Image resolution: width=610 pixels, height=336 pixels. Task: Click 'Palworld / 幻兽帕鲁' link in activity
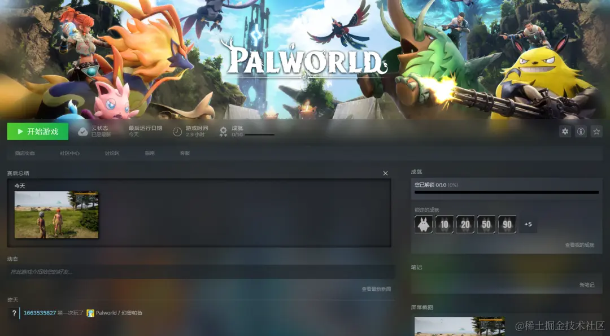119,313
